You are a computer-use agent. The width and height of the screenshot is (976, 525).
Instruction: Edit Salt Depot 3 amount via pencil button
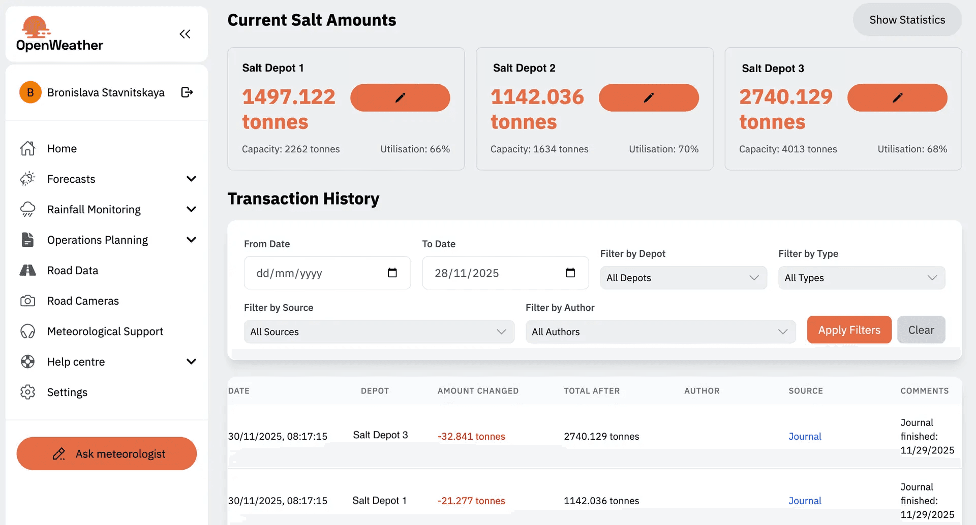[x=897, y=97]
